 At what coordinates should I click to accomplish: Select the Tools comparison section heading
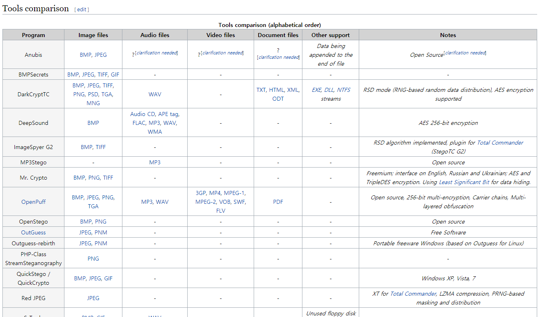click(x=35, y=8)
